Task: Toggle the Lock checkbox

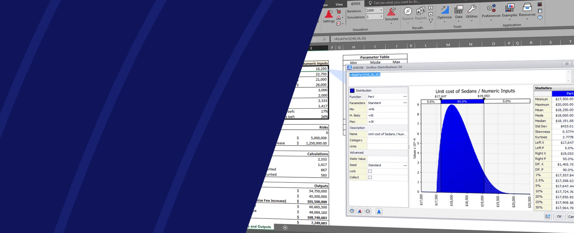Action: [370, 171]
